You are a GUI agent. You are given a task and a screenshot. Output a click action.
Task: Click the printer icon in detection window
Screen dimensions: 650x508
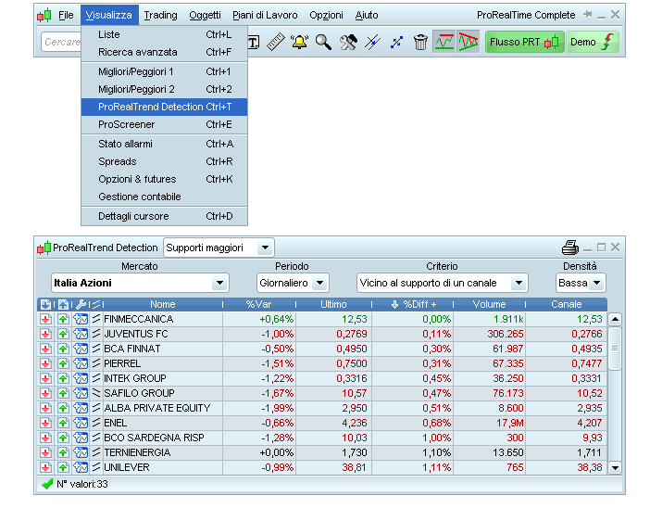[x=570, y=248]
